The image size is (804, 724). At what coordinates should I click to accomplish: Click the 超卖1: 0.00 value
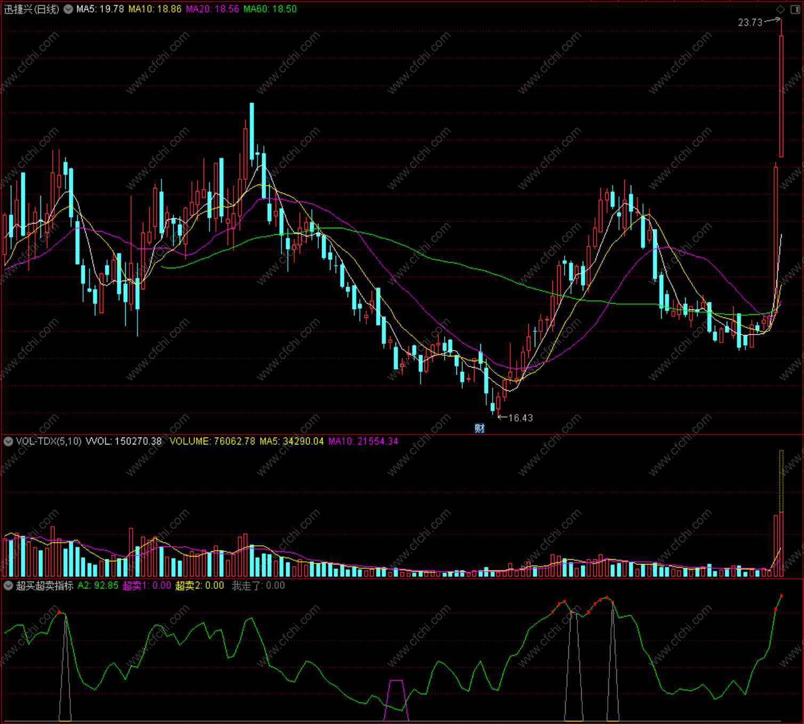[x=147, y=585]
